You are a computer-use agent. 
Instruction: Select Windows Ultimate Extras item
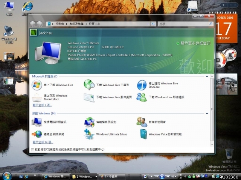tap(105, 134)
